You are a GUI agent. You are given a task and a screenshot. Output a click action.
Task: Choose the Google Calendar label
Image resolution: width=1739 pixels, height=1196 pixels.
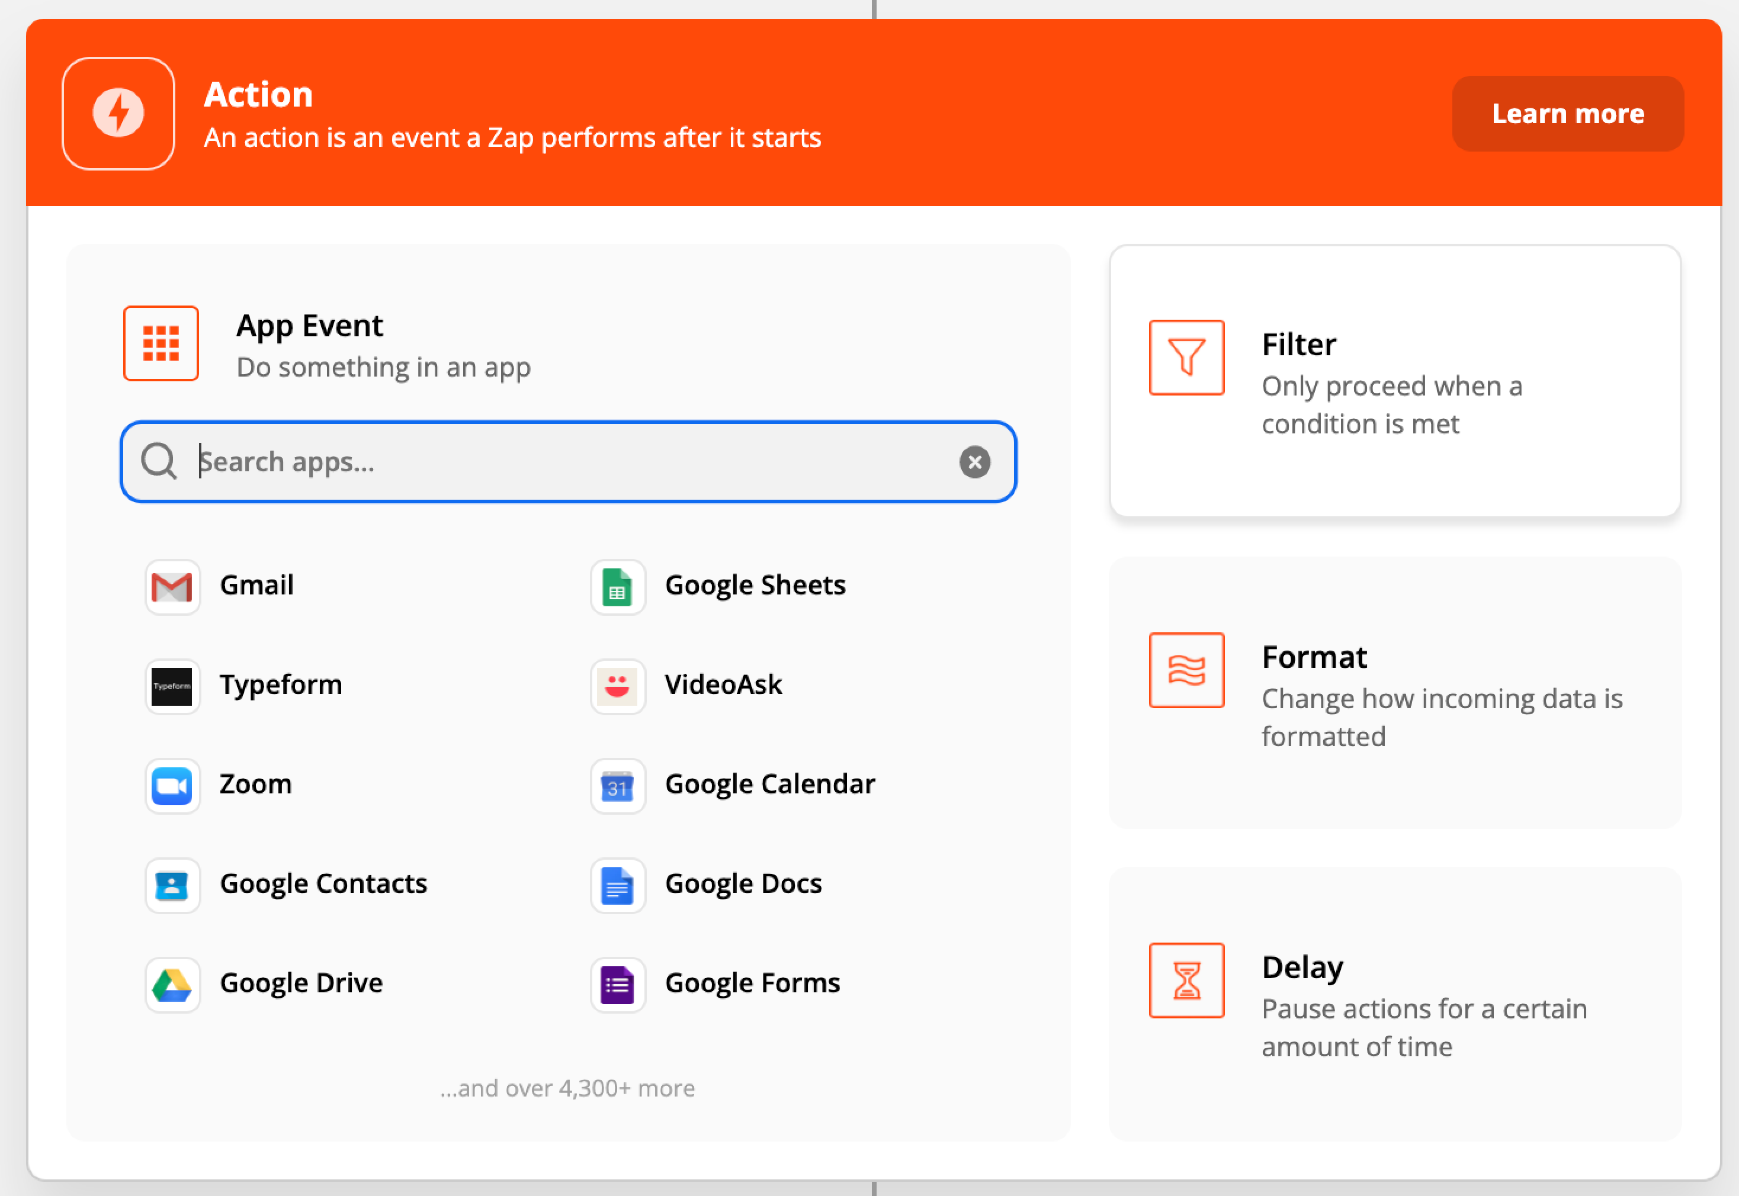770,785
